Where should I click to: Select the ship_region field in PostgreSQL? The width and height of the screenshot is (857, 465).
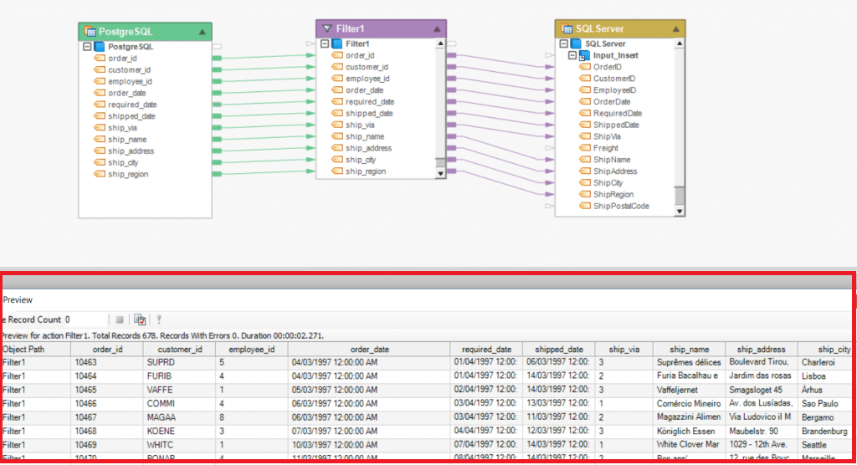coord(128,174)
